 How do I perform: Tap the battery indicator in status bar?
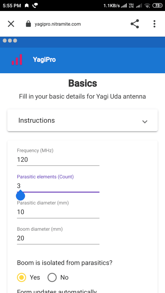[x=158, y=5]
